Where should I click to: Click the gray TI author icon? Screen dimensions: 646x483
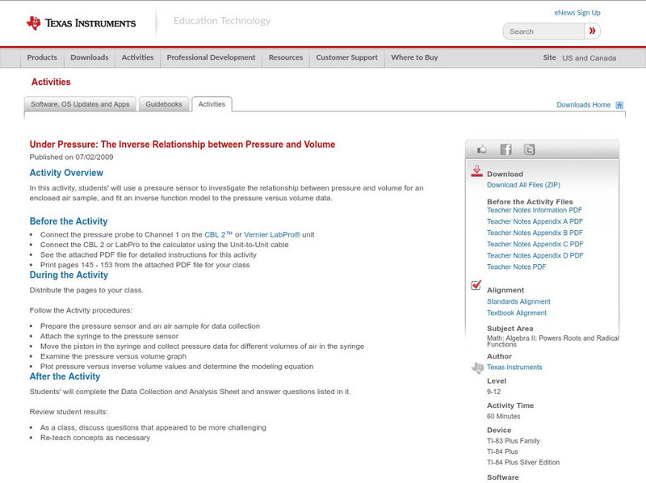click(477, 367)
